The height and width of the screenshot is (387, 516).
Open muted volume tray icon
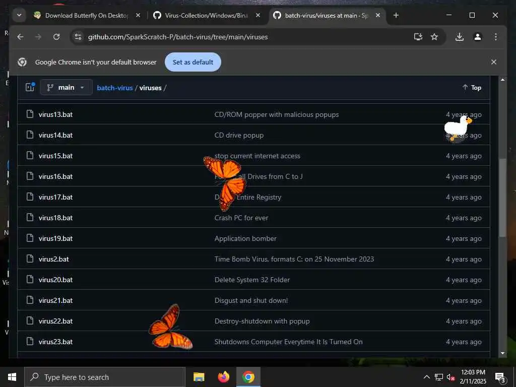451,377
